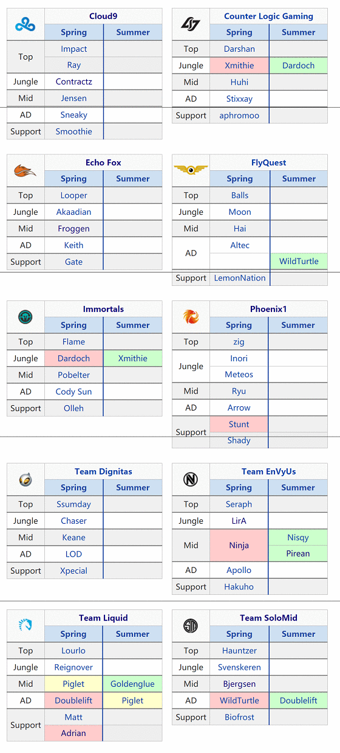The image size is (340, 753).
Task: Click the Cloud9 table Summer column header
Action: click(x=132, y=32)
